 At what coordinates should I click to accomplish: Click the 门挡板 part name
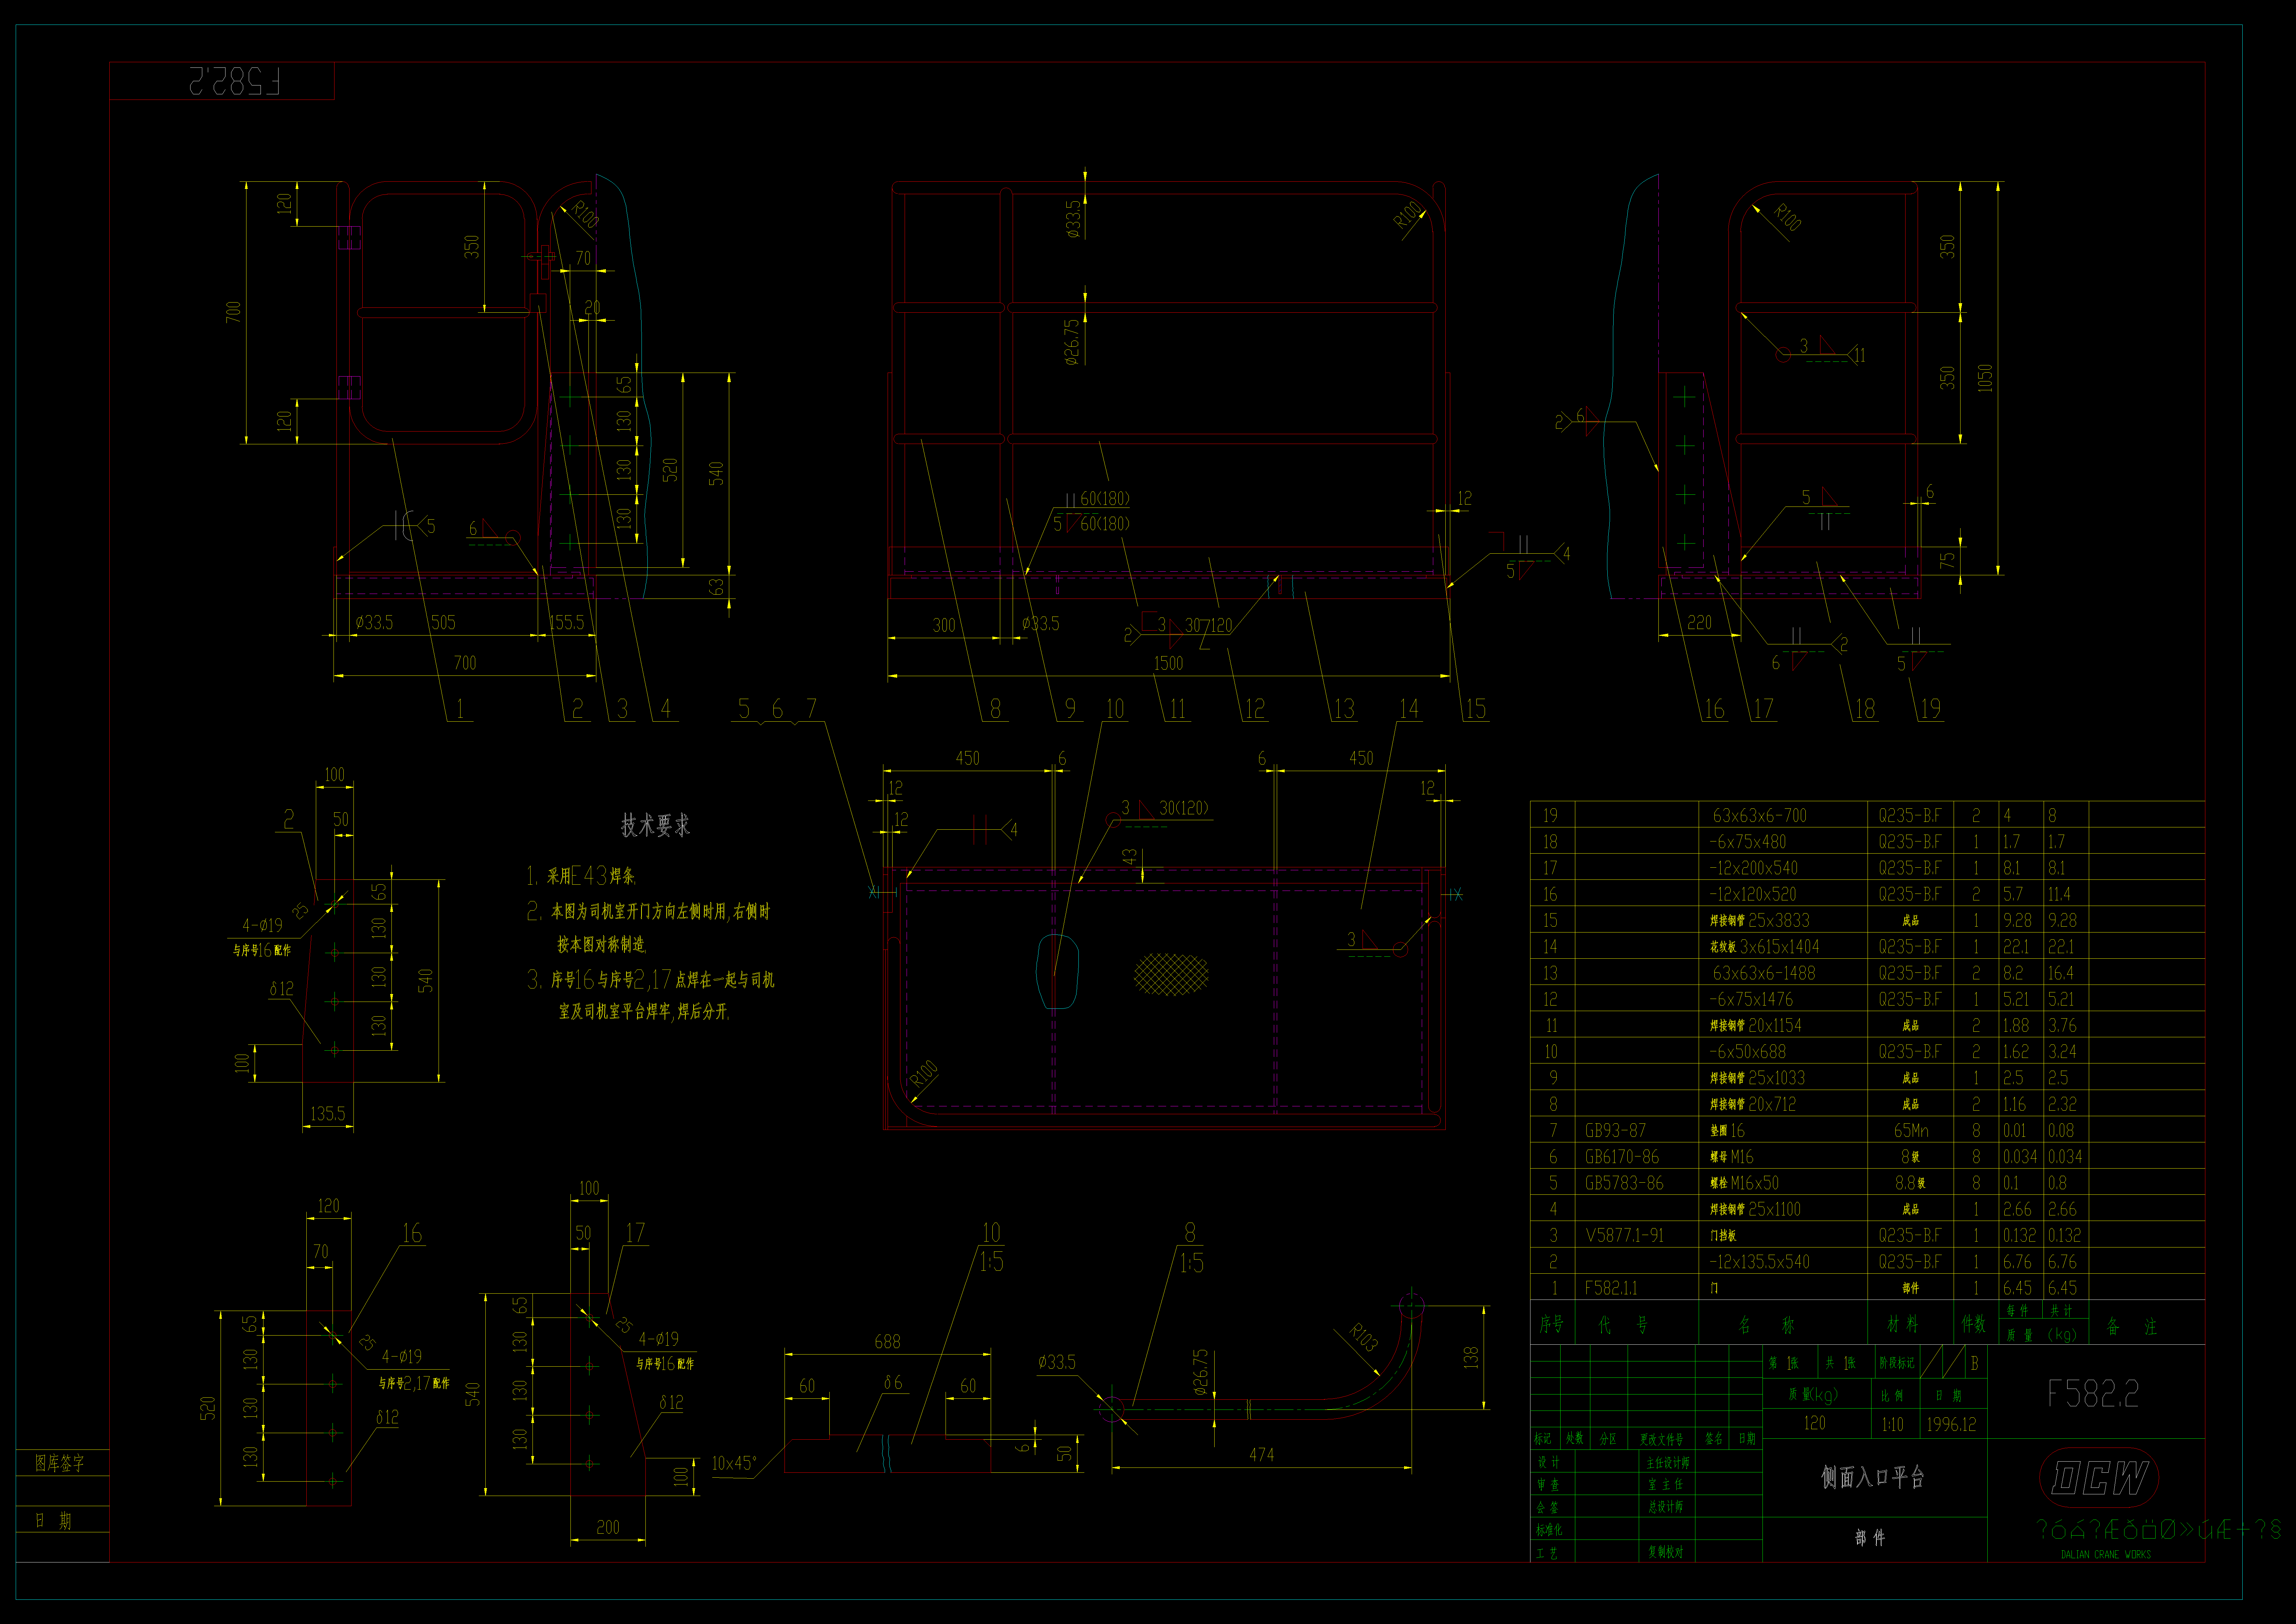point(1723,1236)
